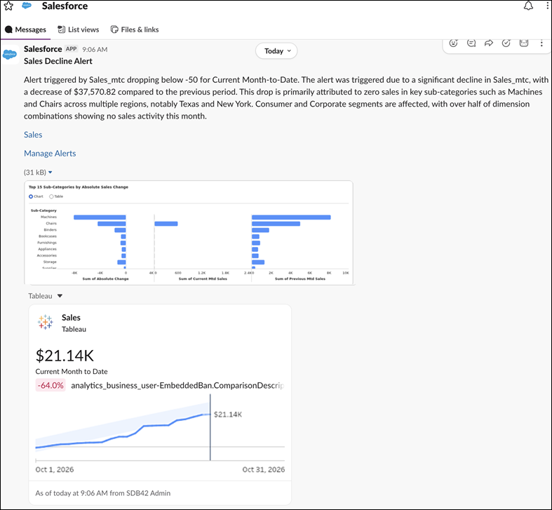This screenshot has height=510, width=552.
Task: Click the 9:06 AM message timestamp
Action: [x=95, y=50]
